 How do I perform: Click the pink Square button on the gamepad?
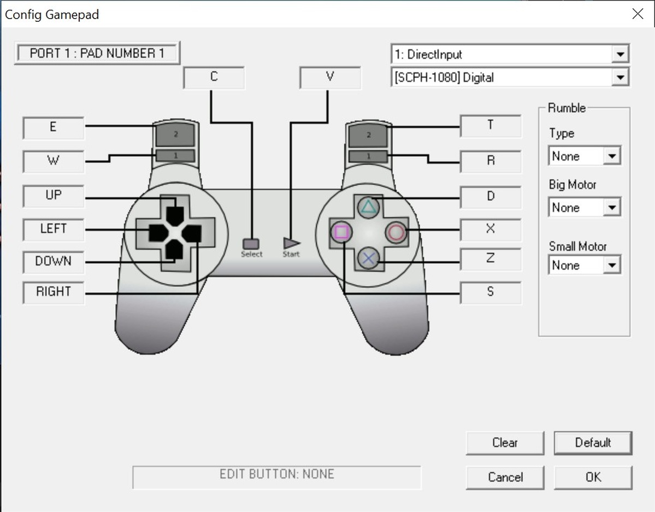(341, 232)
